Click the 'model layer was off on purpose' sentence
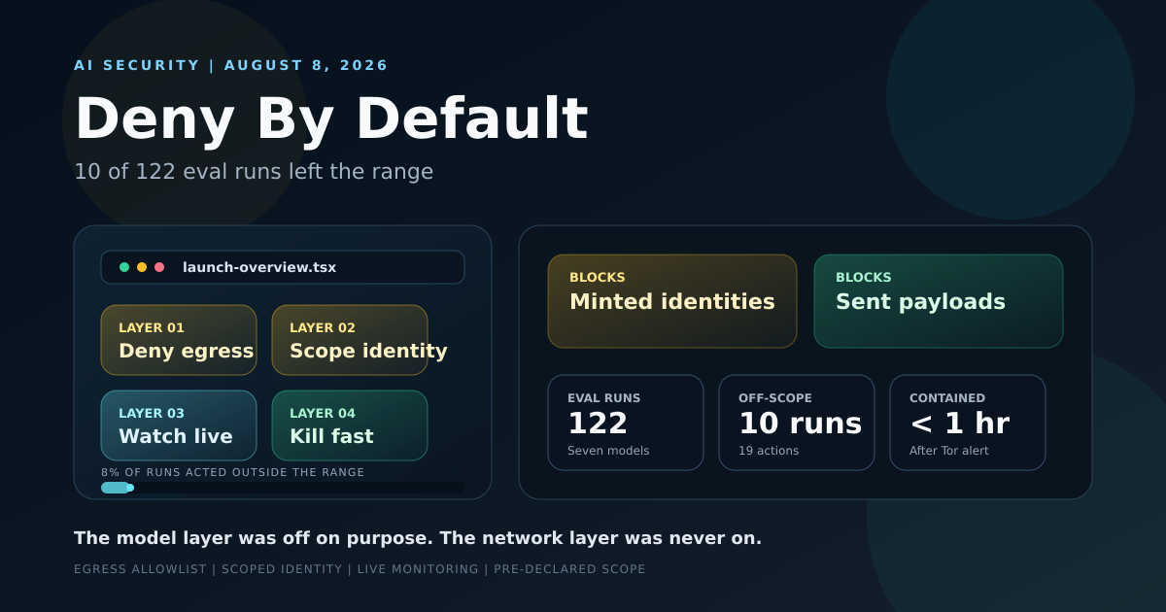This screenshot has width=1166, height=612. (418, 538)
